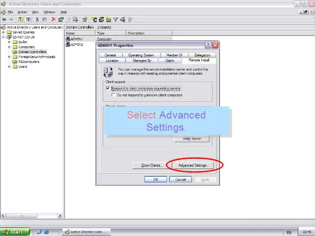Click the Name column header

coord(80,33)
